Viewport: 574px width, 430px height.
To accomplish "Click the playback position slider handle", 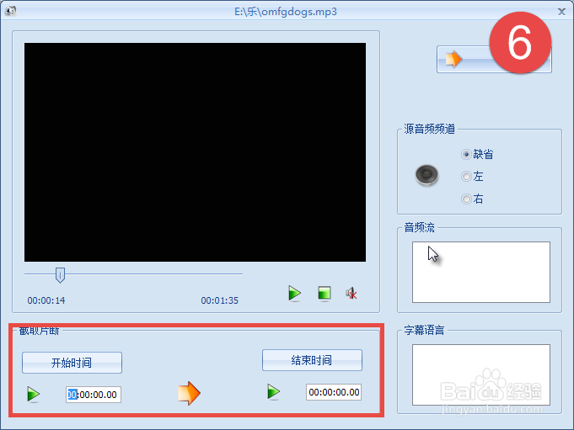I will tap(60, 275).
